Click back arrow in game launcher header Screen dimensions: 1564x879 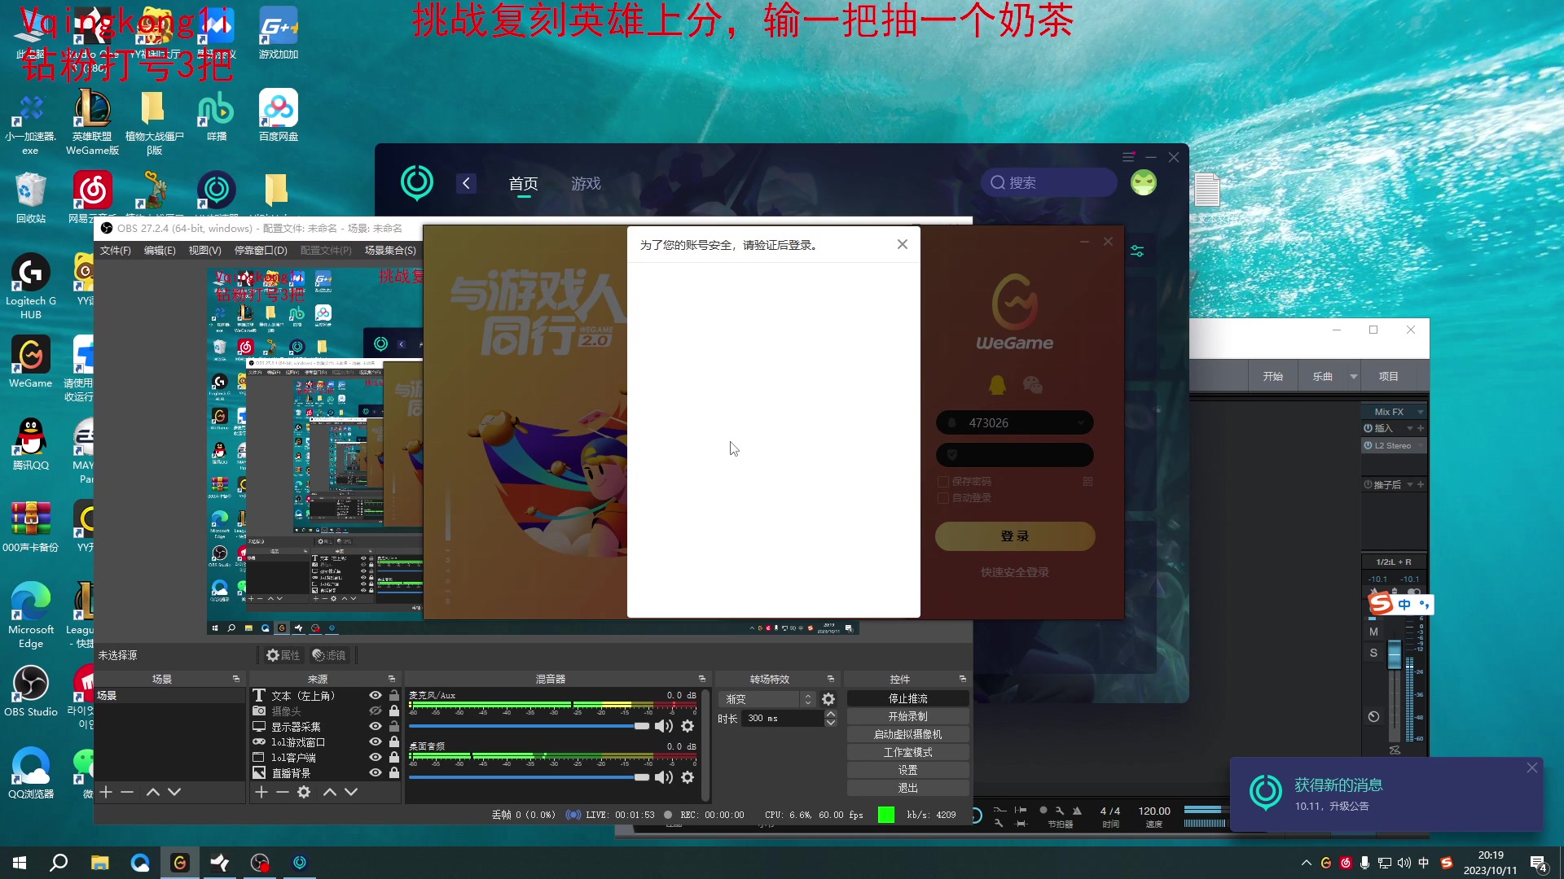[x=466, y=183]
